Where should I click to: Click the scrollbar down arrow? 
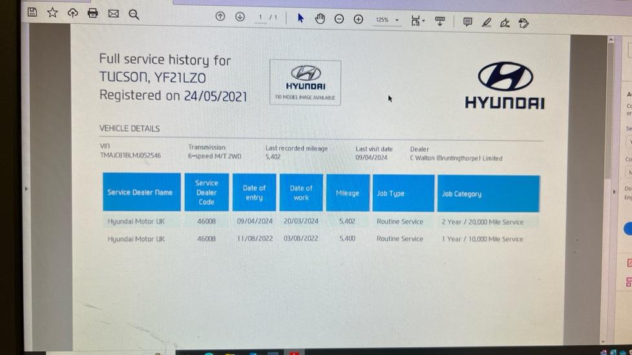click(x=602, y=341)
